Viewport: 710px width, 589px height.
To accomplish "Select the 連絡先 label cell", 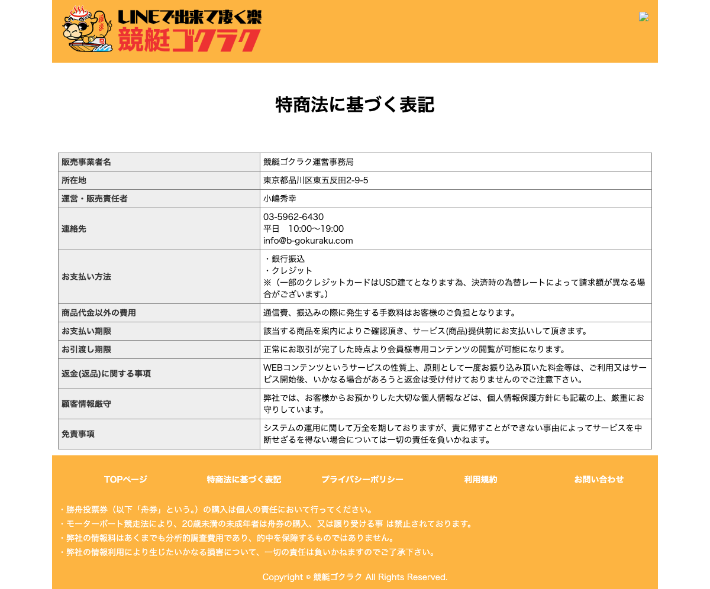I will pos(159,229).
